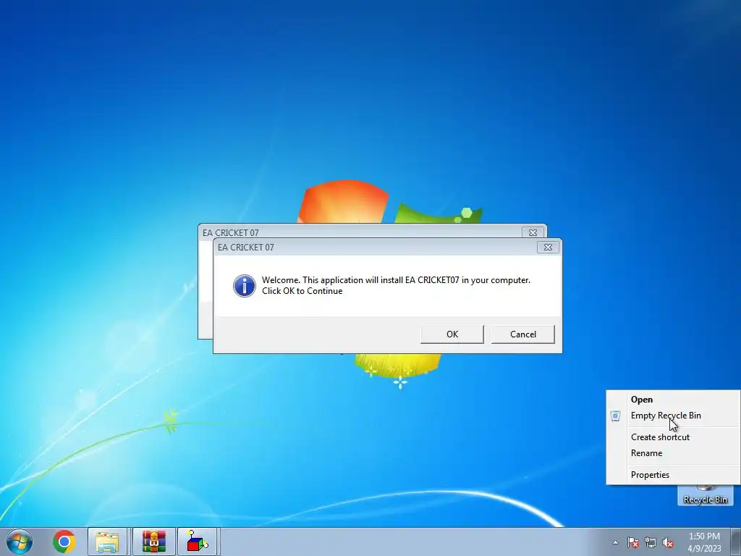Switch to the installer taskbar icon

click(x=197, y=542)
